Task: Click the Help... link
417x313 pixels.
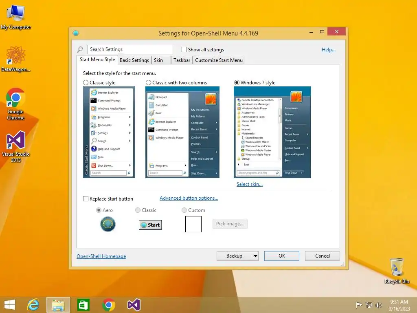Action: (x=329, y=49)
